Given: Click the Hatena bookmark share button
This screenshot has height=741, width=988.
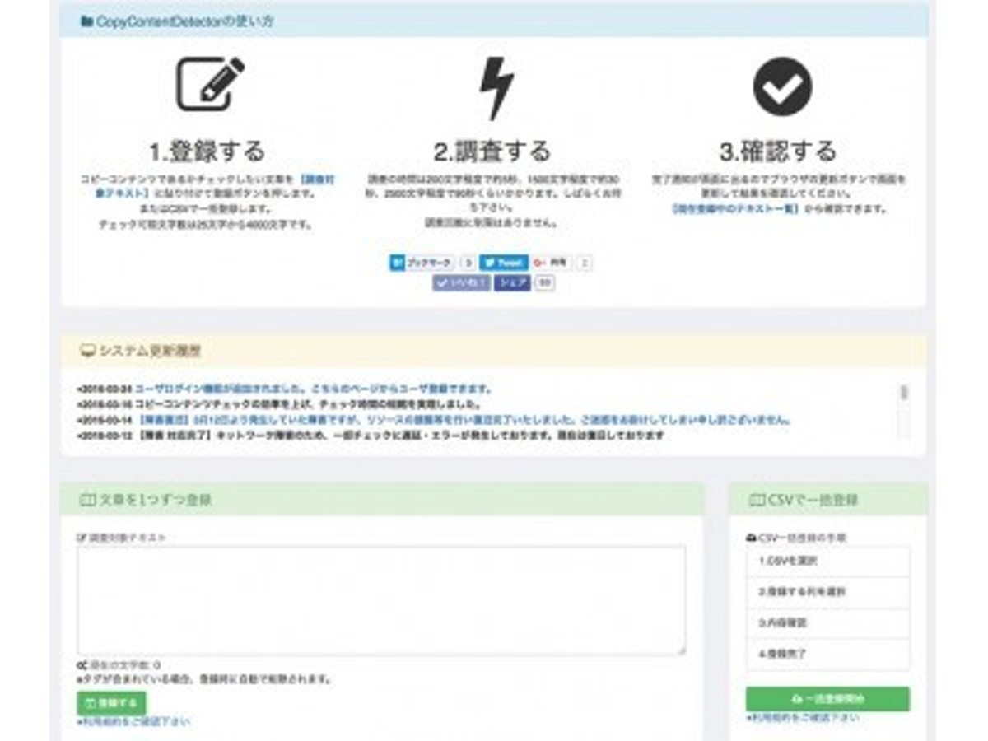Looking at the screenshot, I should tap(422, 263).
